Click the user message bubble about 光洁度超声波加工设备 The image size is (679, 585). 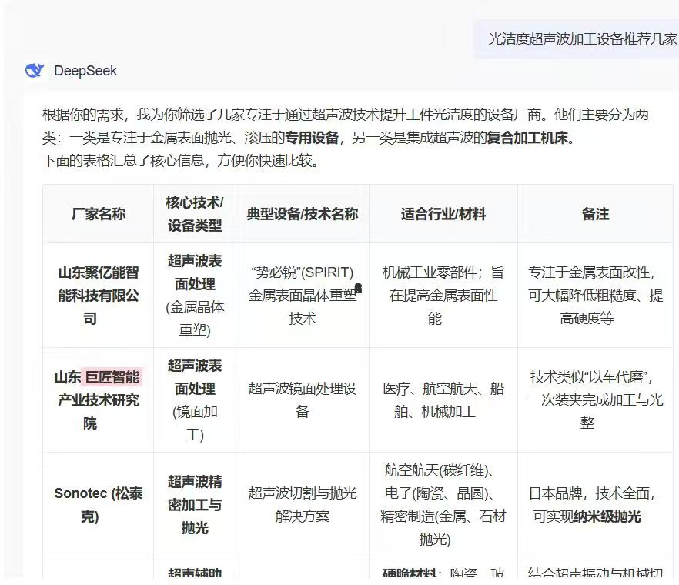point(576,39)
